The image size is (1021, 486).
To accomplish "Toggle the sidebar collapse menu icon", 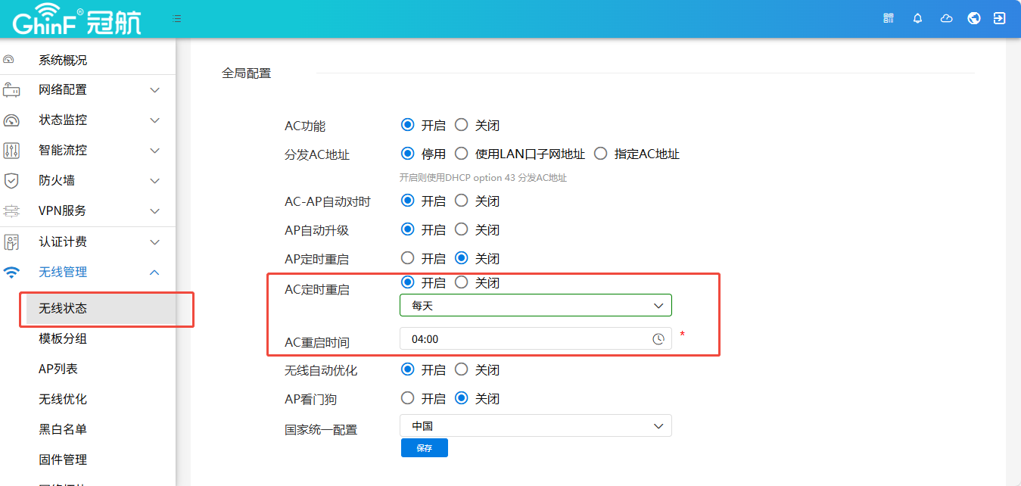I will pyautogui.click(x=176, y=18).
